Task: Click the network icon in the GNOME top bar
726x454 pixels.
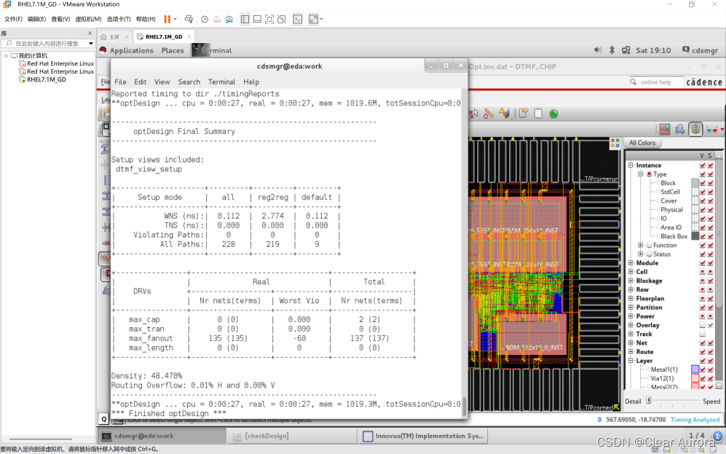Action: click(626, 50)
